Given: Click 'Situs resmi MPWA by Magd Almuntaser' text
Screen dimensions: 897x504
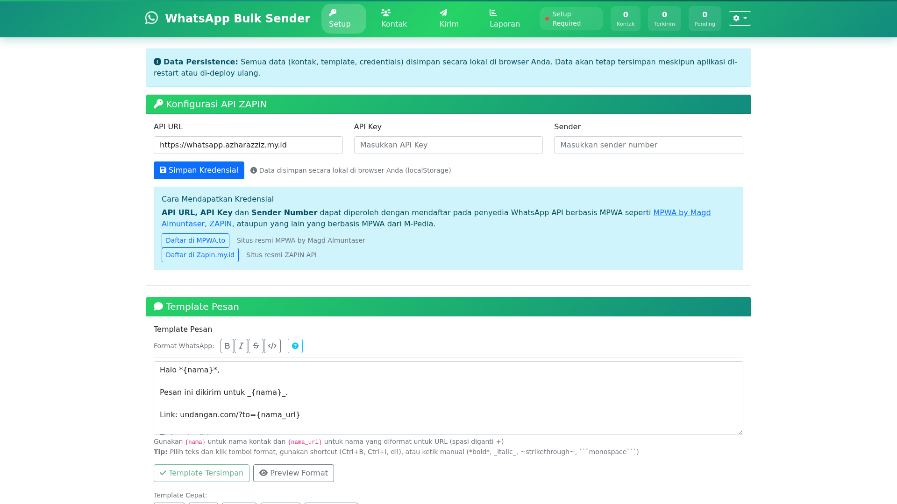Looking at the screenshot, I should pos(301,241).
